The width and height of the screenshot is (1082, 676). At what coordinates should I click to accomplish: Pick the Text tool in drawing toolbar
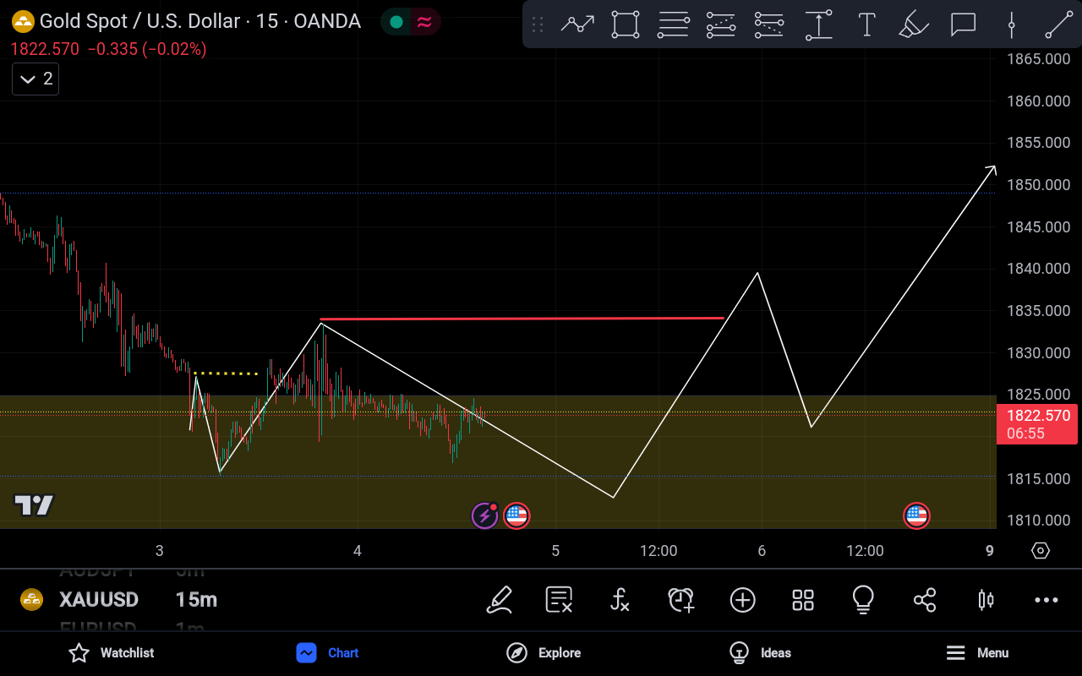pyautogui.click(x=866, y=25)
